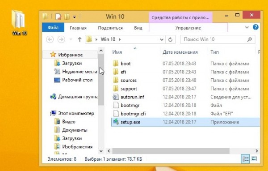This screenshot has width=268, height=171.
Task: Open the Управление ribbon tab
Action: coord(188,28)
